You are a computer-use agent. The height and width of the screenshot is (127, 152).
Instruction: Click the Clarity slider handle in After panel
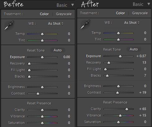(x=127, y=109)
